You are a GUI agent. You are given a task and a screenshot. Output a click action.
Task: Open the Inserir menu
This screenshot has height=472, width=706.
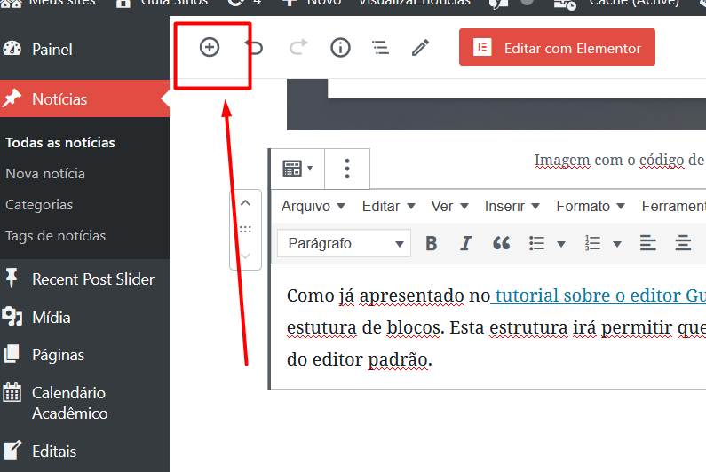(x=512, y=206)
